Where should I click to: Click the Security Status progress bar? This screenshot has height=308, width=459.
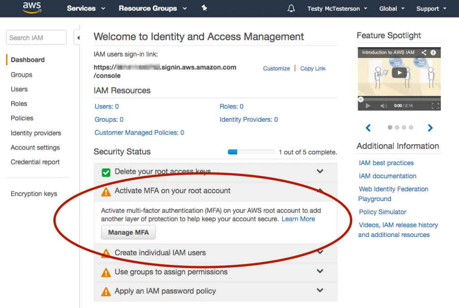coord(251,152)
